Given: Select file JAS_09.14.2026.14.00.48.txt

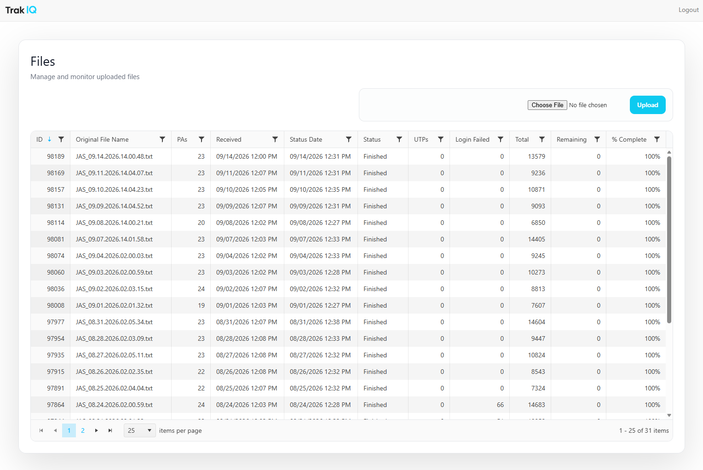Looking at the screenshot, I should [x=114, y=156].
